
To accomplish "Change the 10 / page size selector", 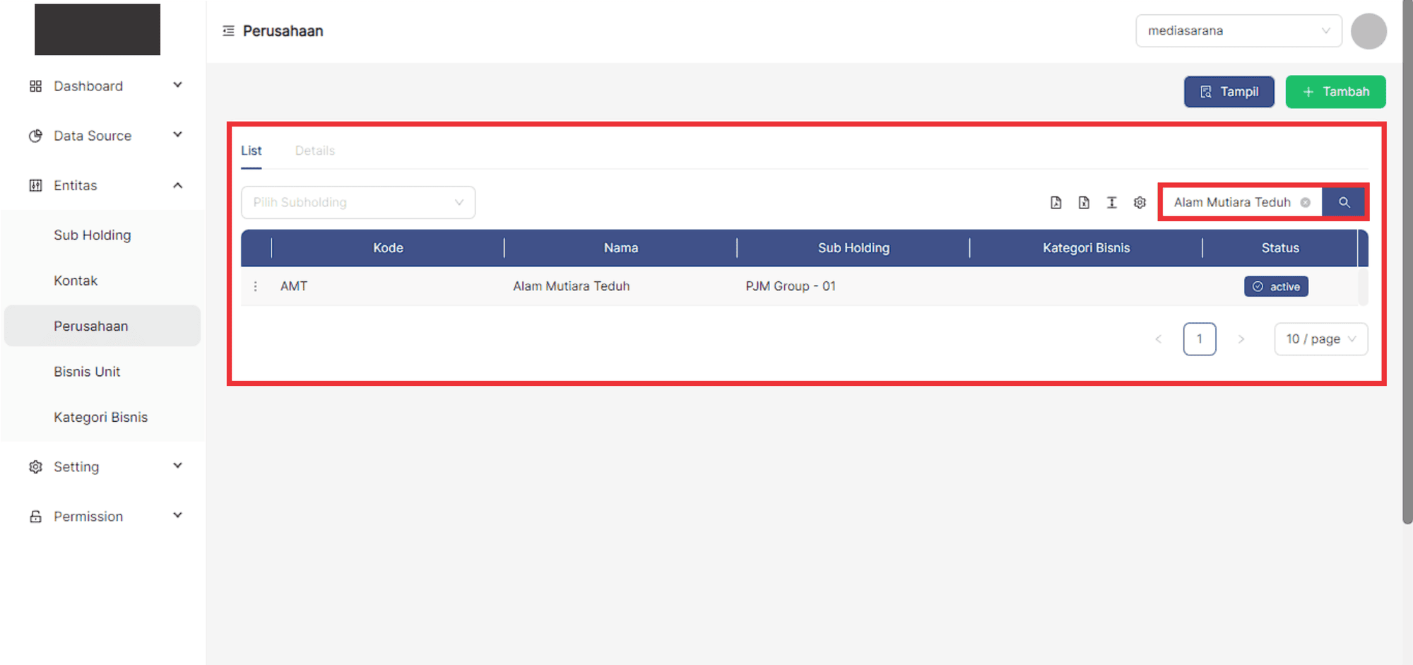I will click(1320, 339).
